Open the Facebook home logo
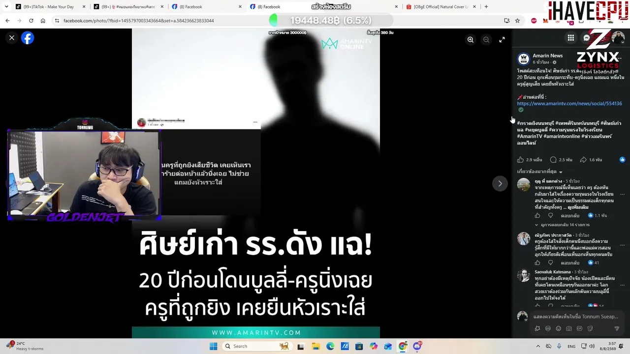The image size is (630, 354). [x=28, y=38]
